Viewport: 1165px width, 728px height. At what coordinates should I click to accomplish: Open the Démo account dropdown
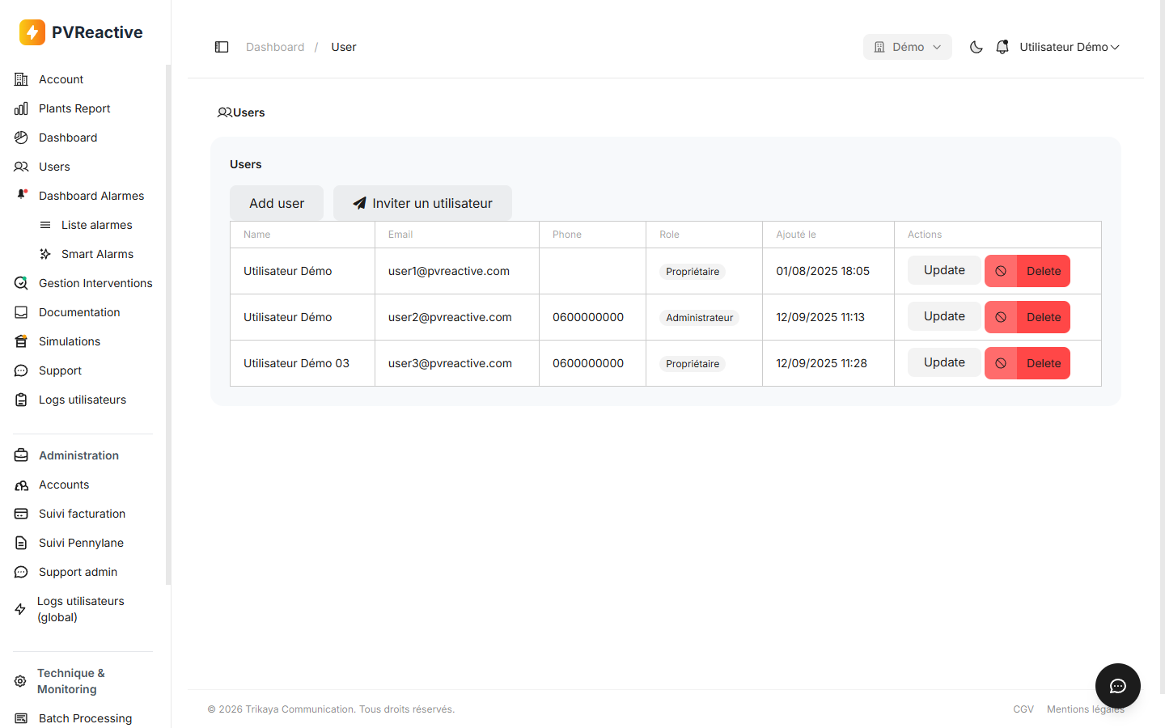[x=908, y=47]
